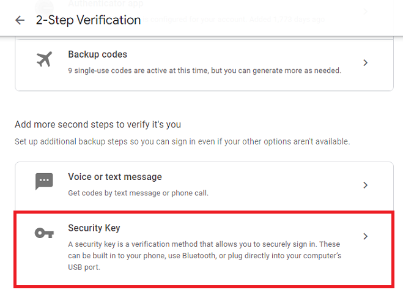Click 'Set up additional backup steps' text

click(x=182, y=141)
